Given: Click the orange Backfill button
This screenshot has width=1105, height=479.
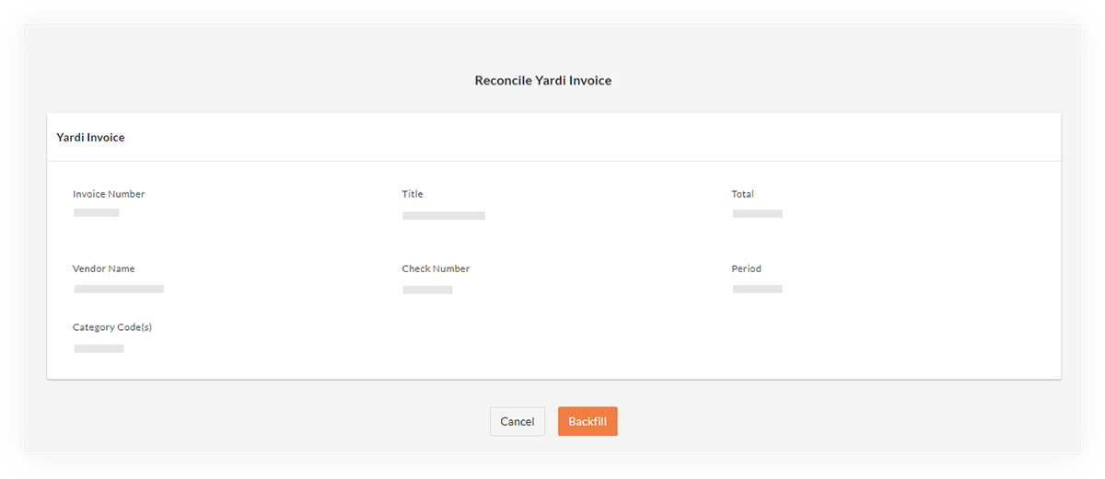Looking at the screenshot, I should [x=587, y=421].
